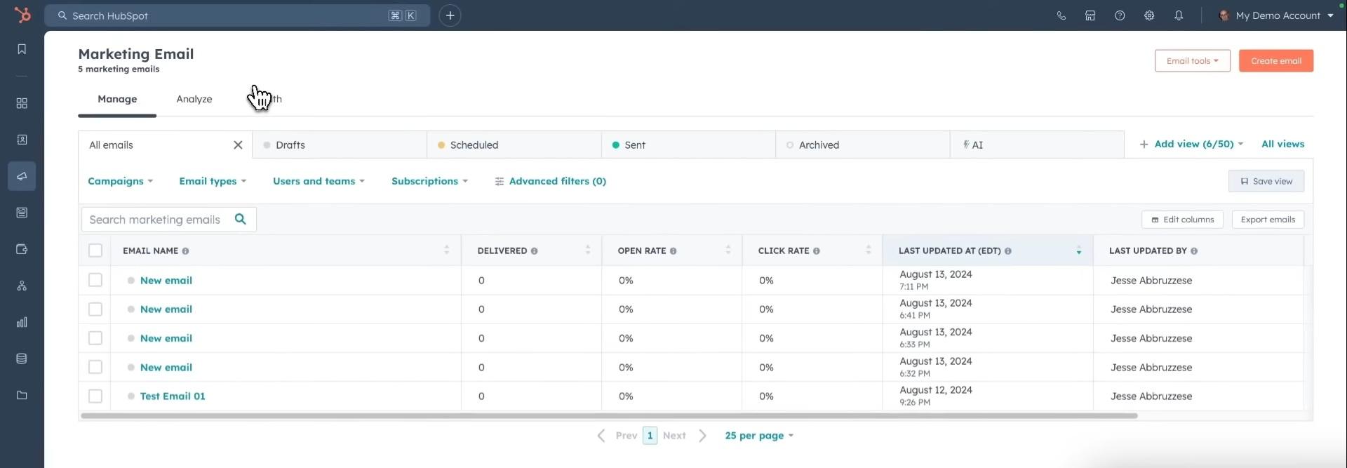Open the Add view (6/50) dropdown
Viewport: 1347px width, 468px height.
1191,144
